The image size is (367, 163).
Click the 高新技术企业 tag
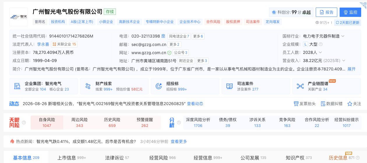pos(129,22)
